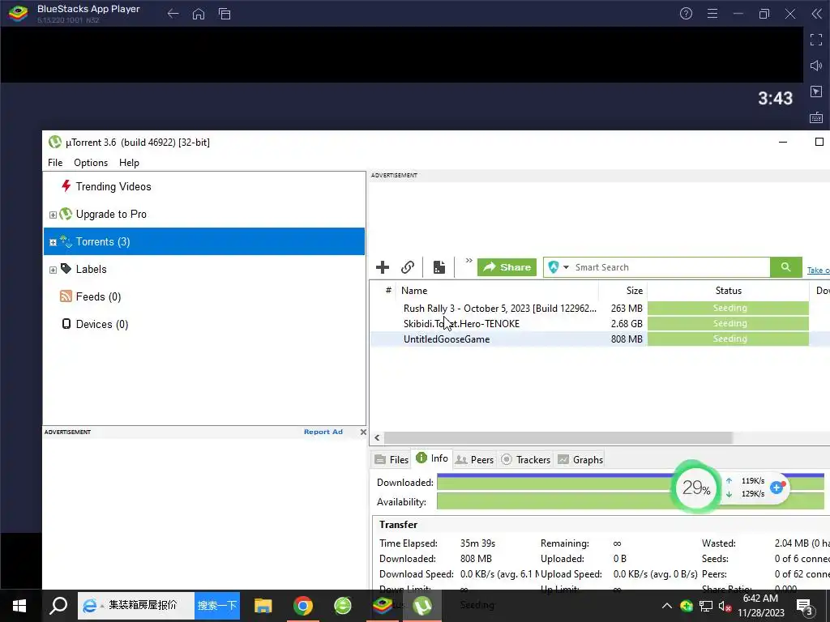Click the torrent list horizontal scrollbar thumb
The image size is (830, 622).
[558, 437]
